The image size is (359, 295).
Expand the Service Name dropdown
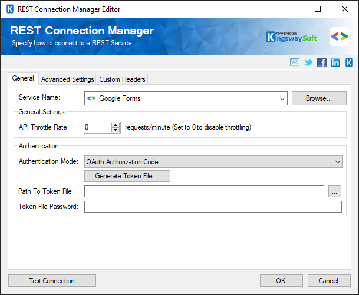282,98
